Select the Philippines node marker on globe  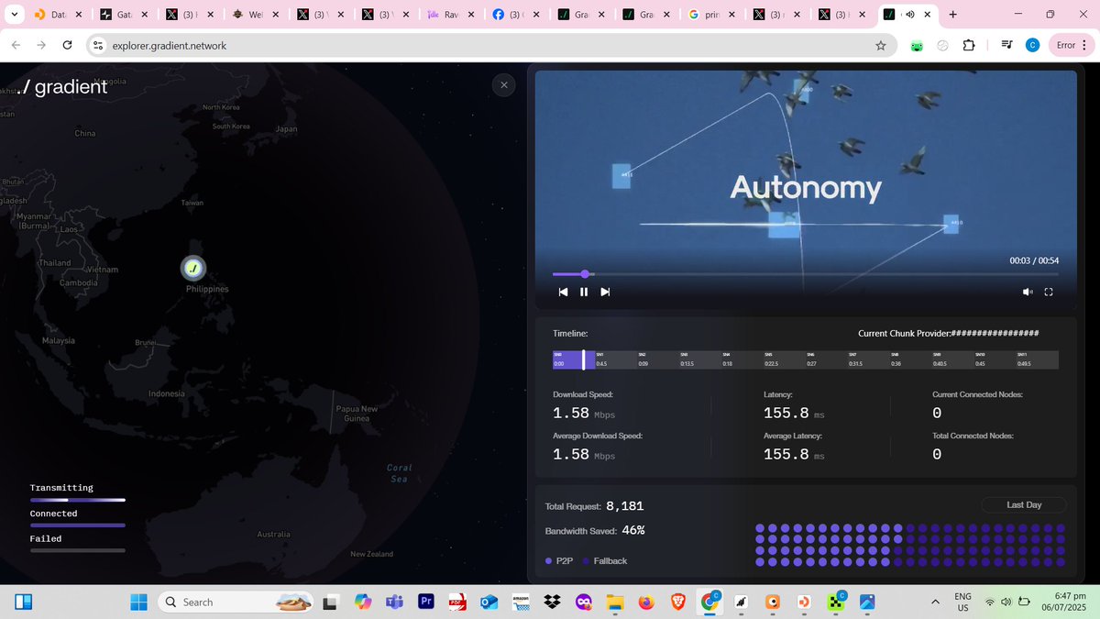pyautogui.click(x=192, y=269)
